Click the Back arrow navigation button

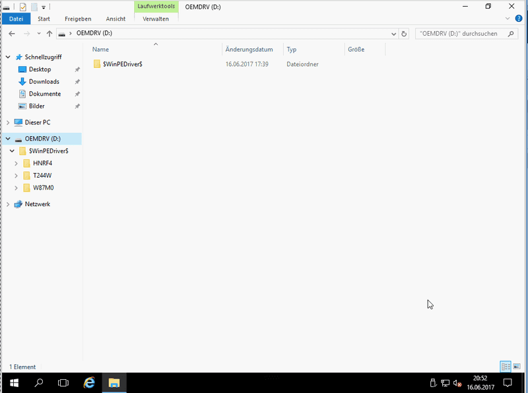click(x=12, y=34)
